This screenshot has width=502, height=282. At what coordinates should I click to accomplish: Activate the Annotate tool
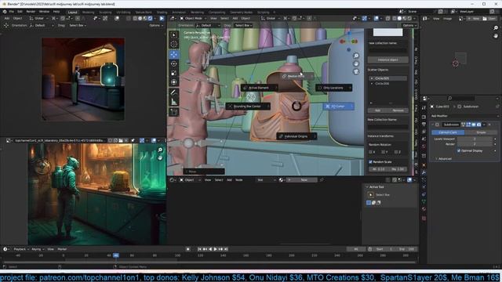click(174, 92)
